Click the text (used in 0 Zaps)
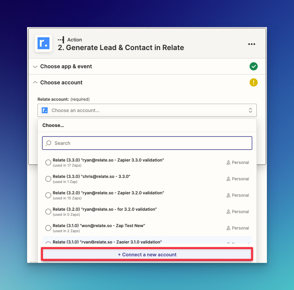This screenshot has height=290, width=294. click(66, 215)
